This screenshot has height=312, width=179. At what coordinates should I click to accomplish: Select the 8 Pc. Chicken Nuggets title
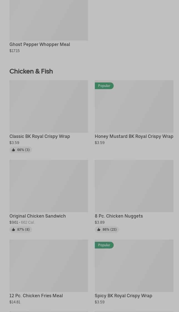119,216
